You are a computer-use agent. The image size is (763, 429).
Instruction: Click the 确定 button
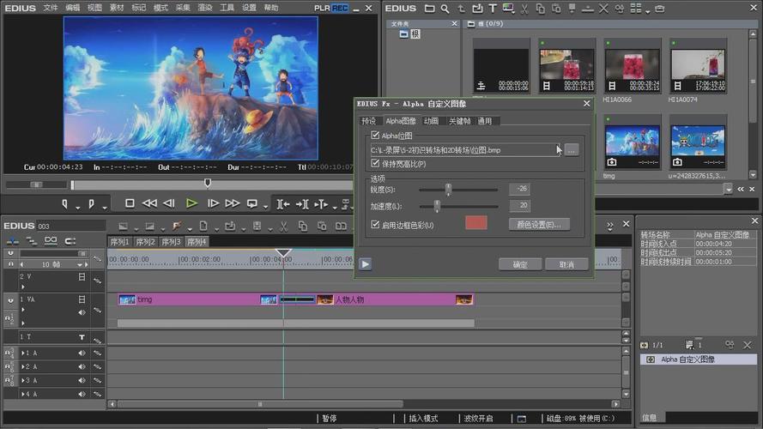click(x=520, y=264)
